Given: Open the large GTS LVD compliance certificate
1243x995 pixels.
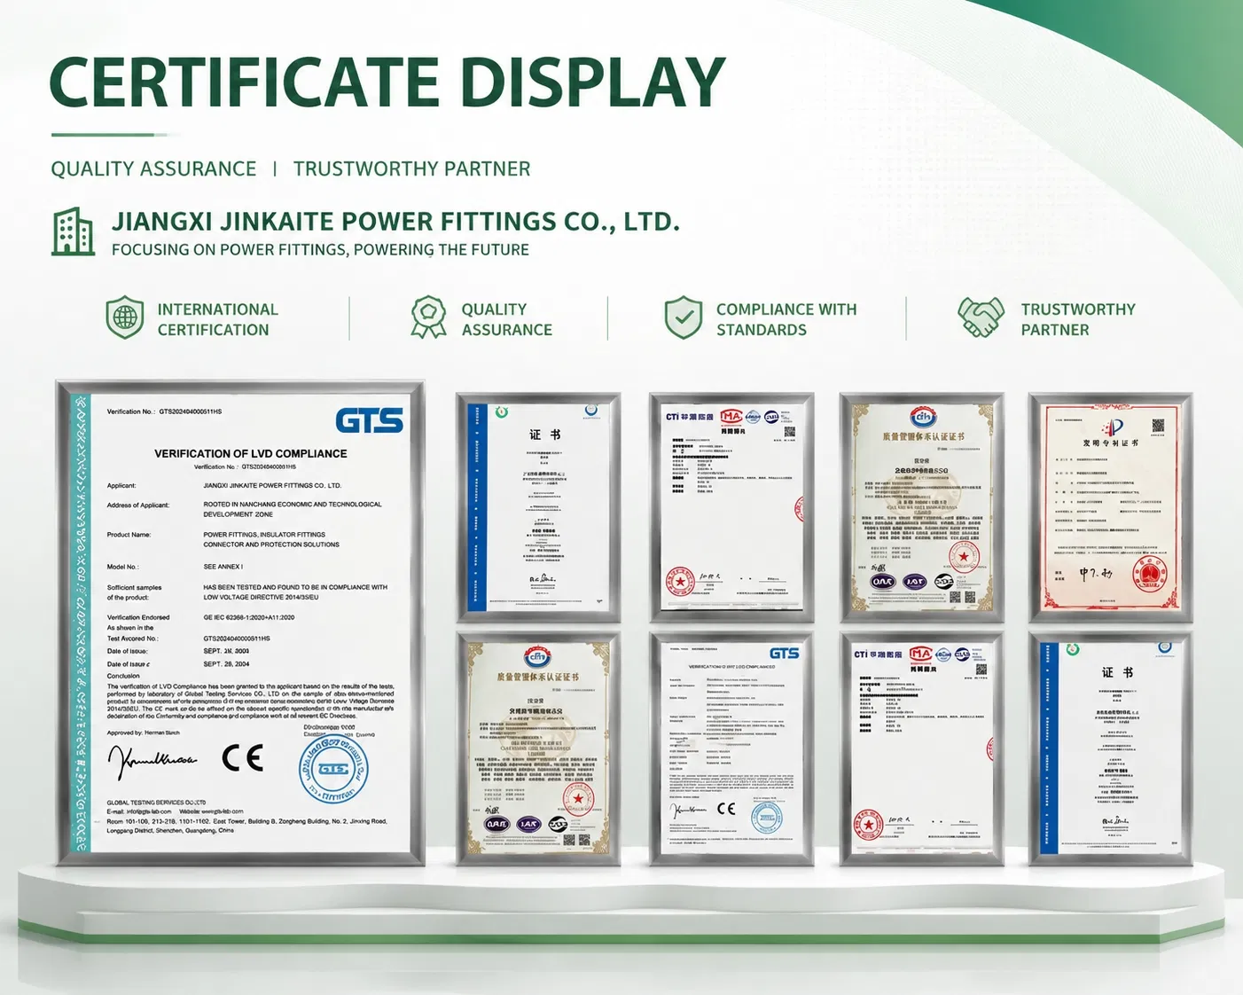Looking at the screenshot, I should (240, 623).
